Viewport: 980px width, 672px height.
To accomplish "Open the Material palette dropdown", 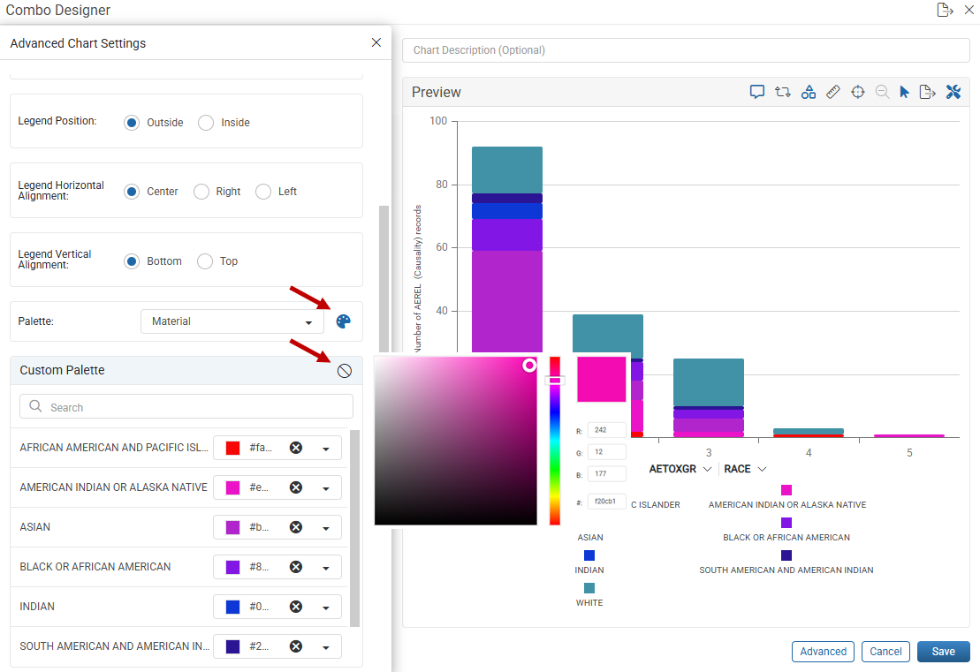I will click(232, 321).
